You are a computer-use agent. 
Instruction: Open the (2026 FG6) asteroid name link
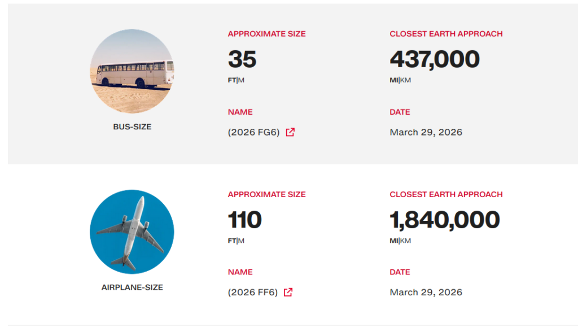pos(254,132)
